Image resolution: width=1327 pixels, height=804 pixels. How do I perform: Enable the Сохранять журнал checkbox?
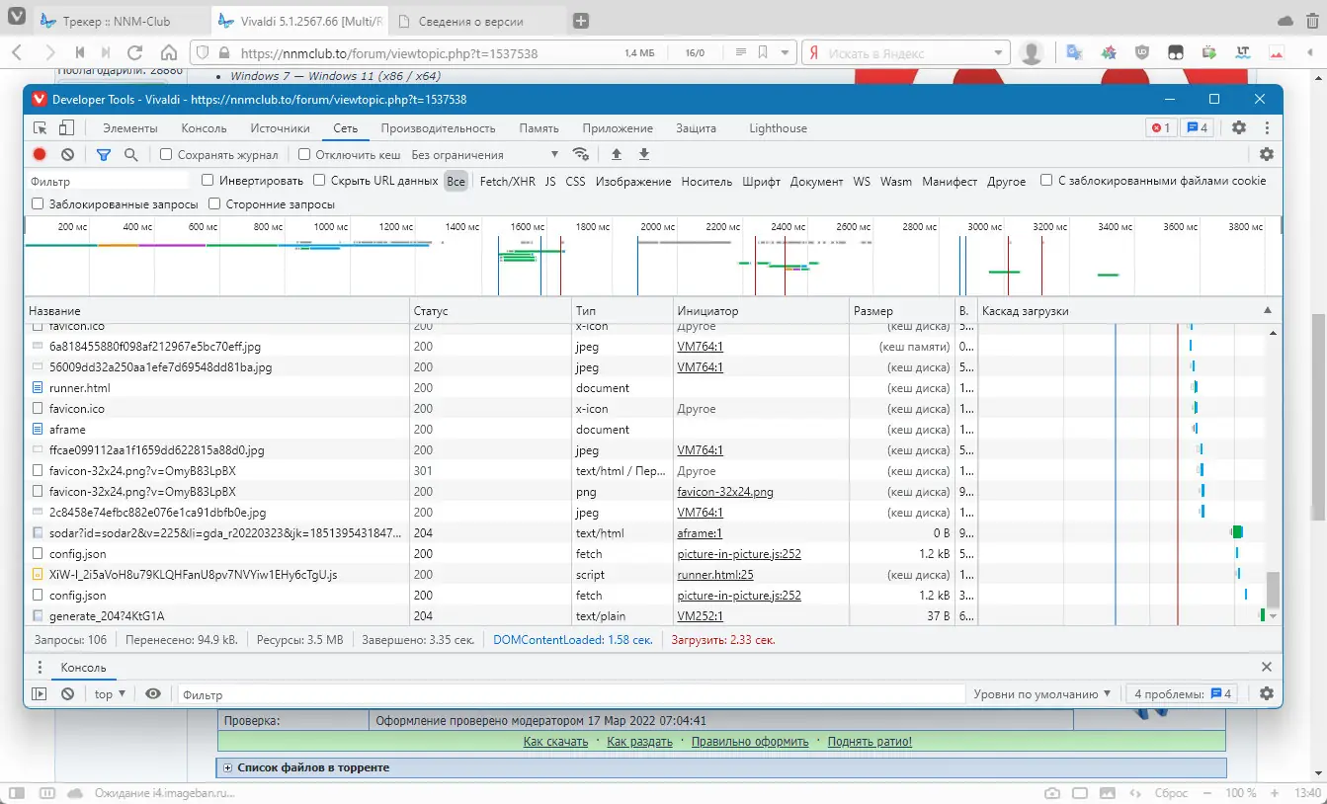pyautogui.click(x=166, y=155)
